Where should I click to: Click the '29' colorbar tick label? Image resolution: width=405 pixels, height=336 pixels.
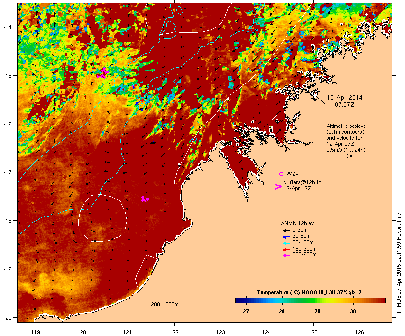pyautogui.click(x=317, y=311)
